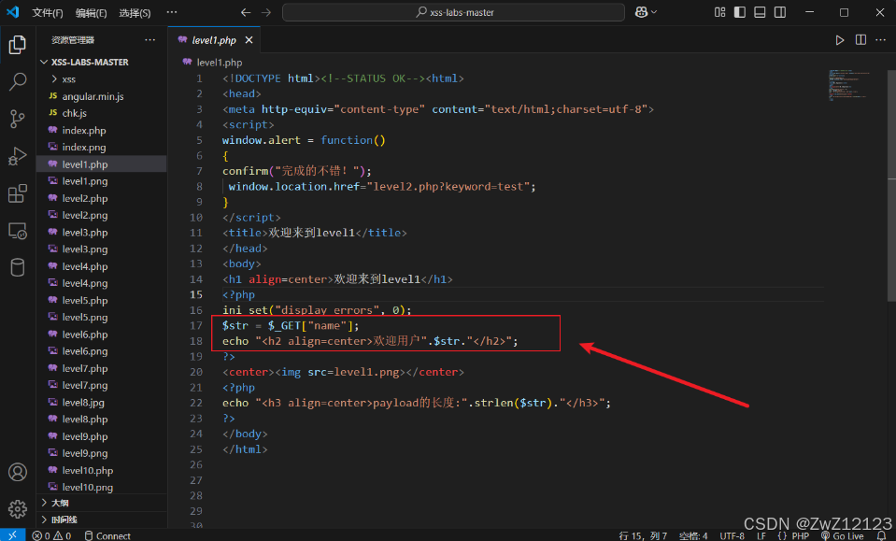Open the 文件(F) menu
This screenshot has height=541, width=896.
coord(48,12)
